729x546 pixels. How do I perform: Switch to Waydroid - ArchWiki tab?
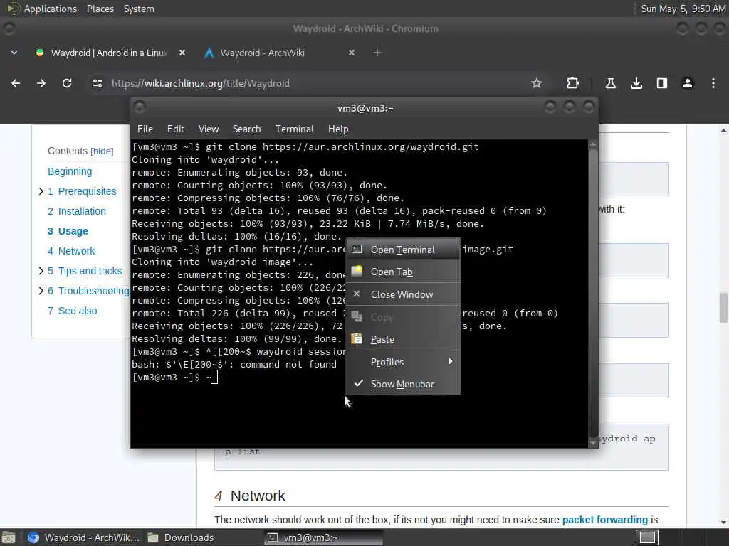[x=262, y=53]
